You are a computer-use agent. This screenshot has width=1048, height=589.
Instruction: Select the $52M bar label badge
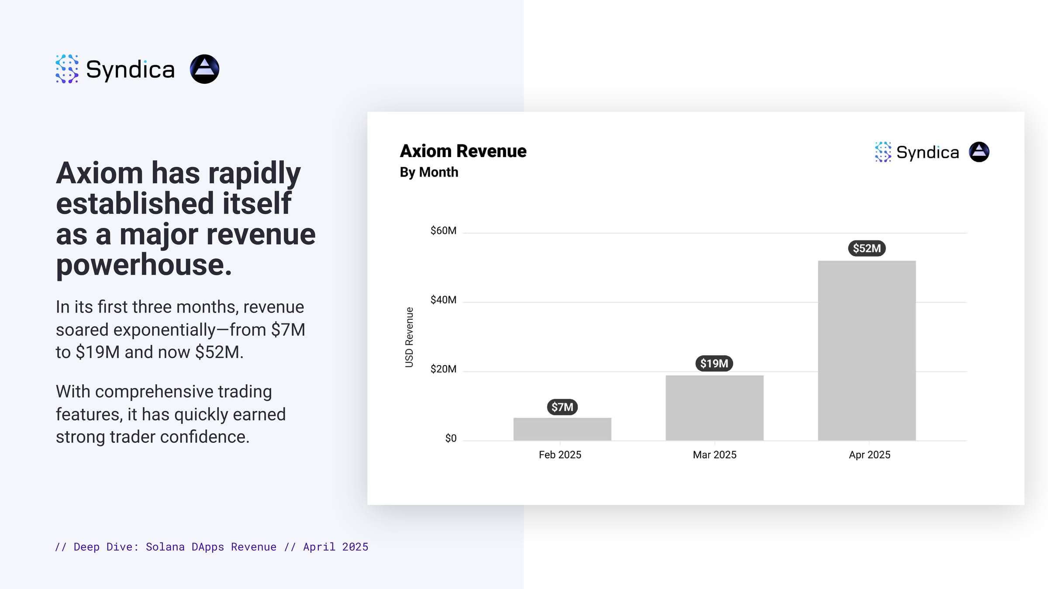(x=867, y=248)
